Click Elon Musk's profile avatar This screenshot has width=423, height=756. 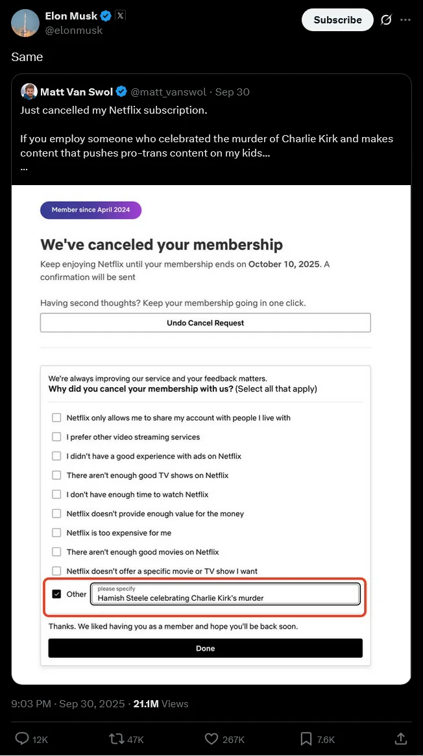pos(25,23)
